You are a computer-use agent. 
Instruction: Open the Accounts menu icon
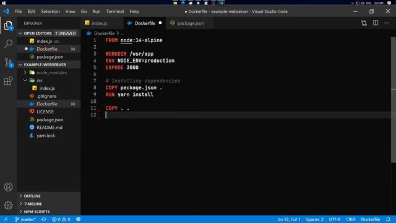(8, 187)
